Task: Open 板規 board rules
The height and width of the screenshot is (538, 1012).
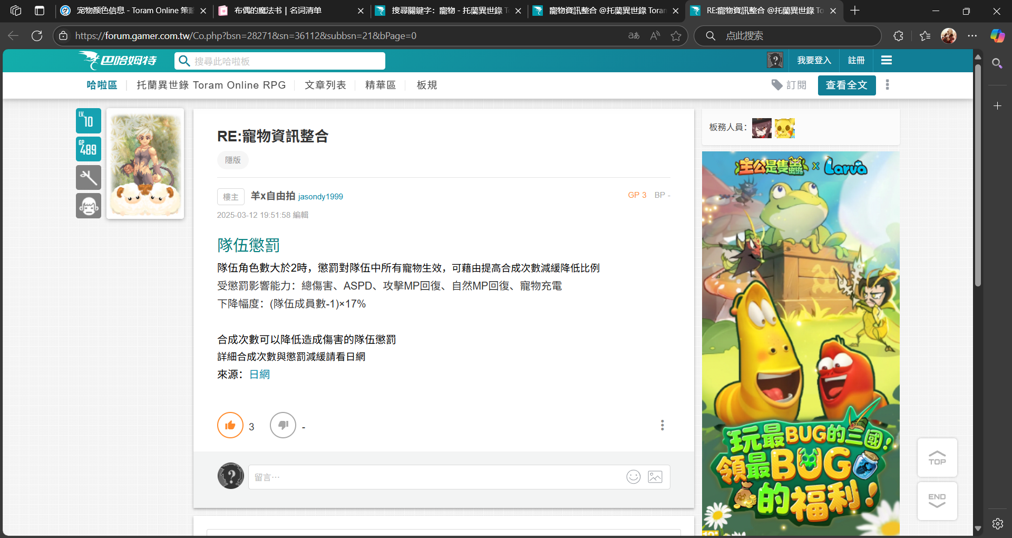Action: [x=426, y=85]
